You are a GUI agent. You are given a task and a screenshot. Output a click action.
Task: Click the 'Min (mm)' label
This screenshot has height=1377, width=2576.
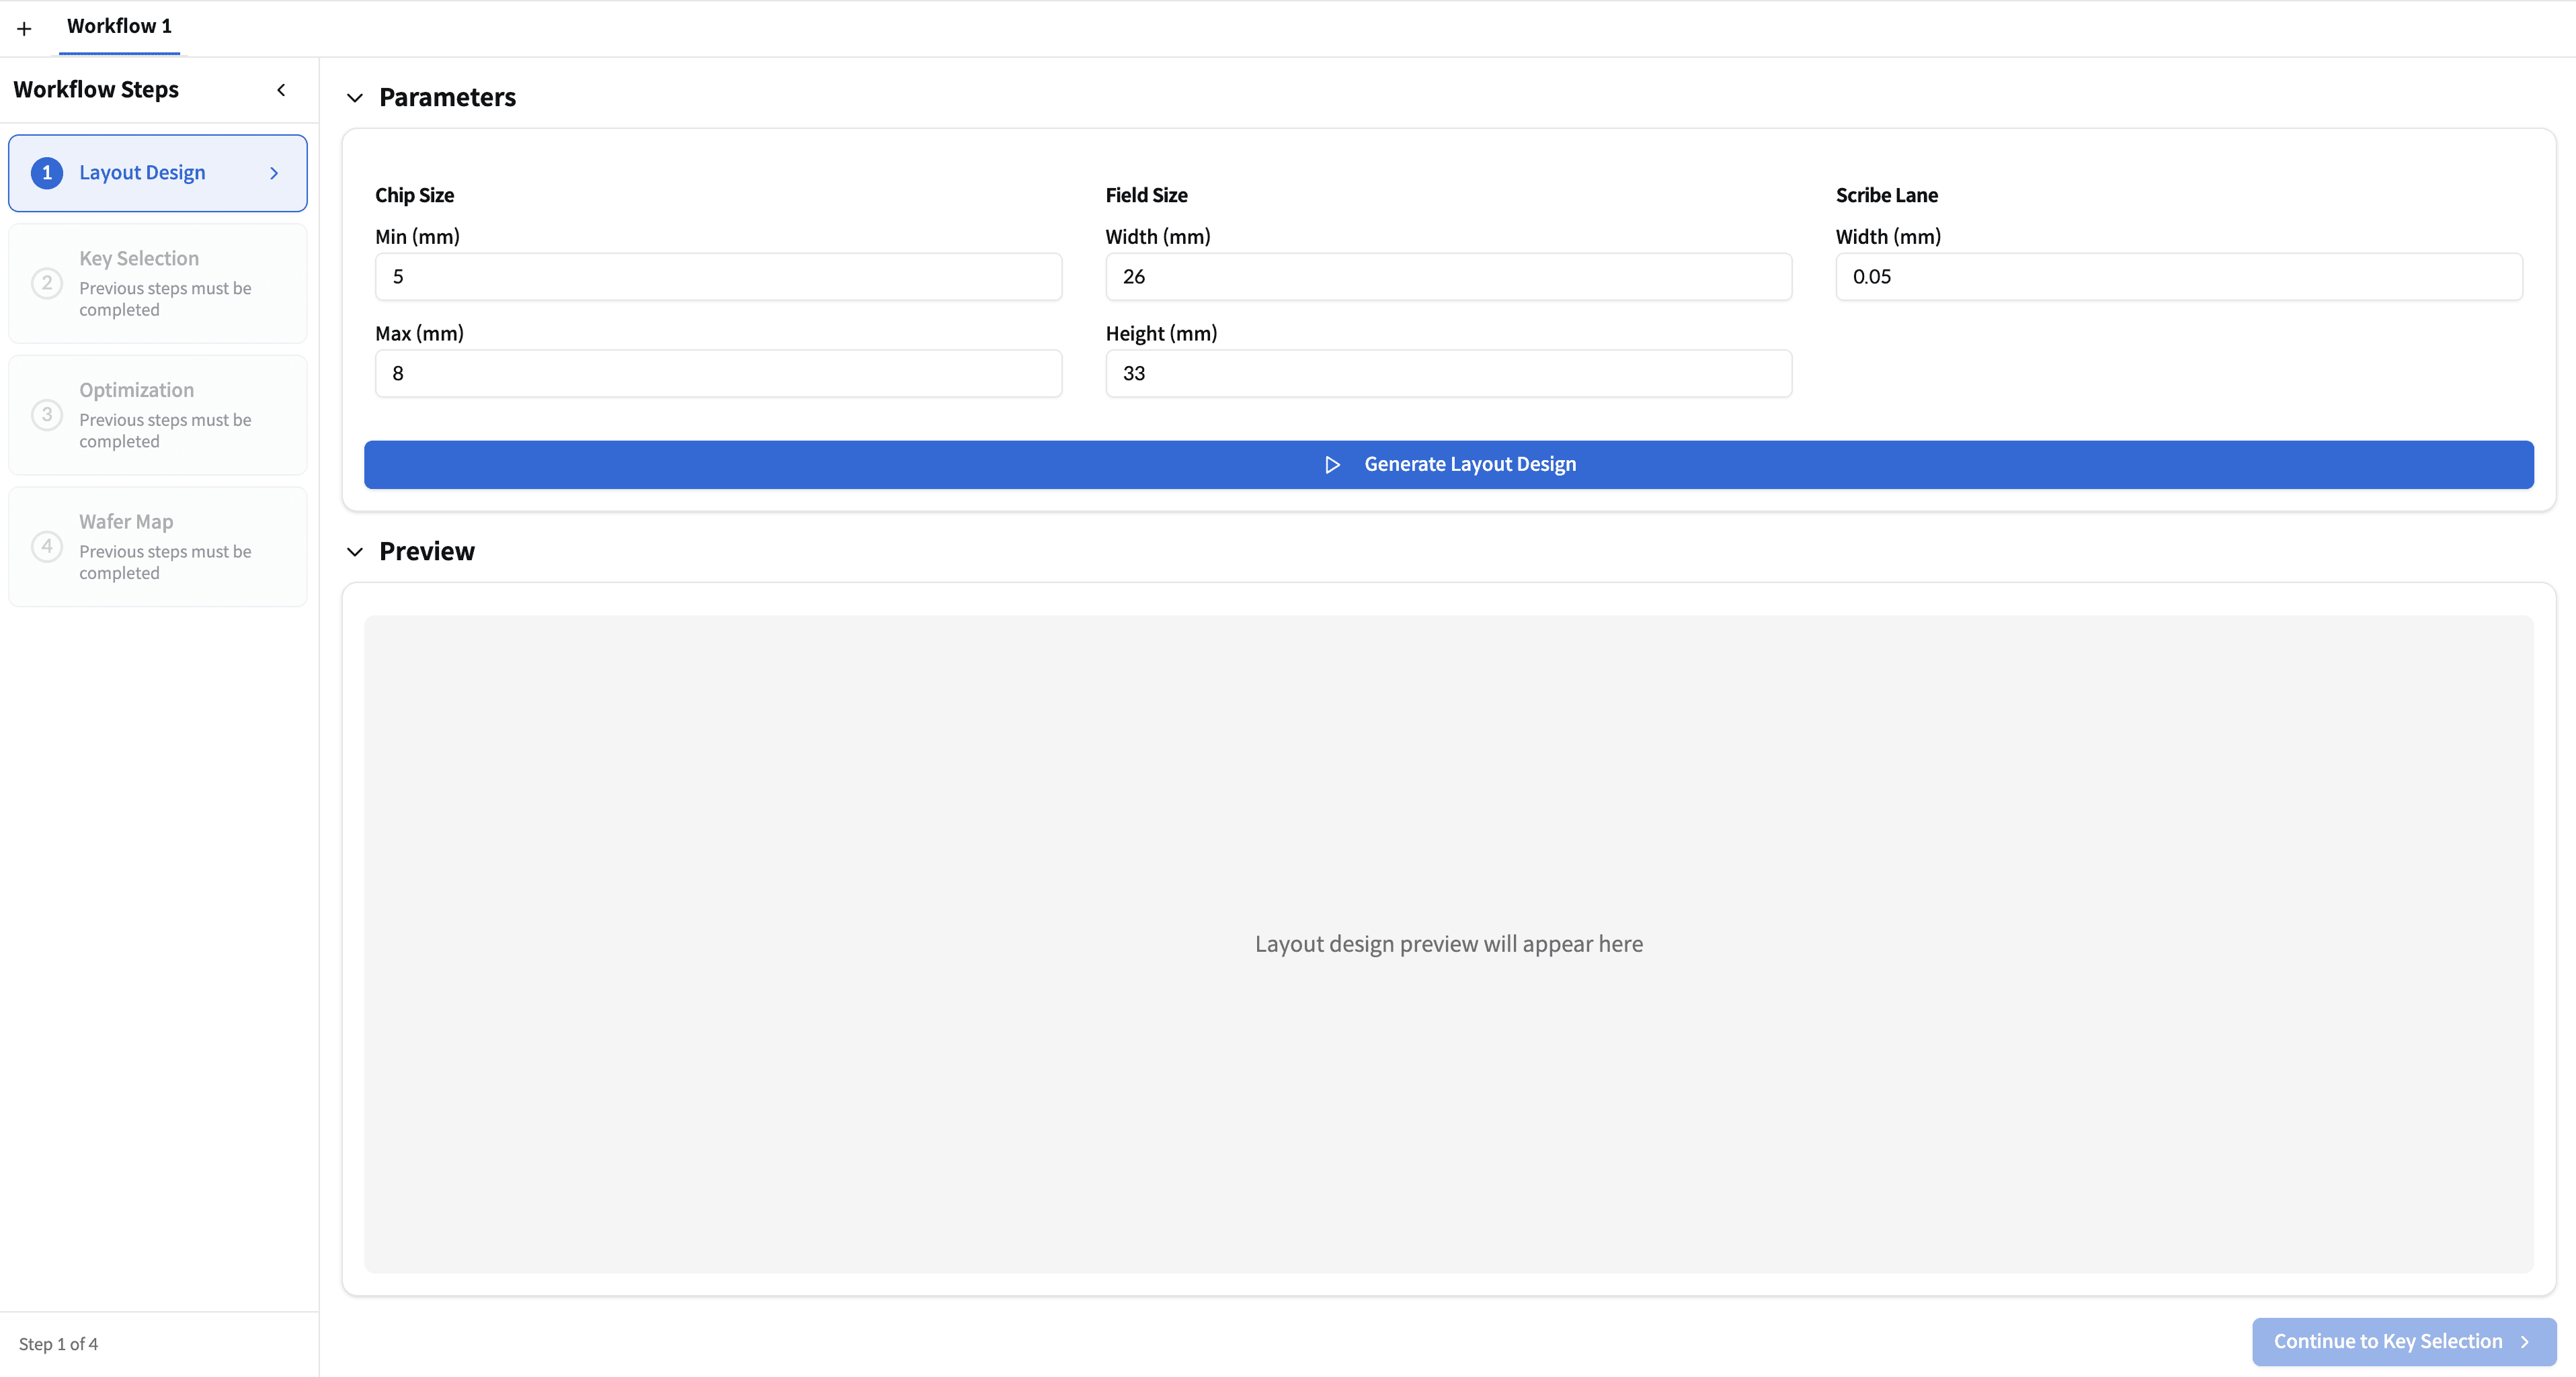(417, 237)
